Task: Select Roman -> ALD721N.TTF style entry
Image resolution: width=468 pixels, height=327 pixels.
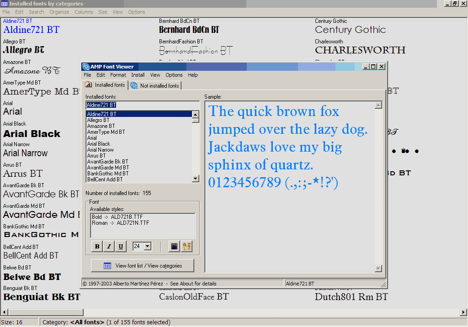Action: pos(120,223)
